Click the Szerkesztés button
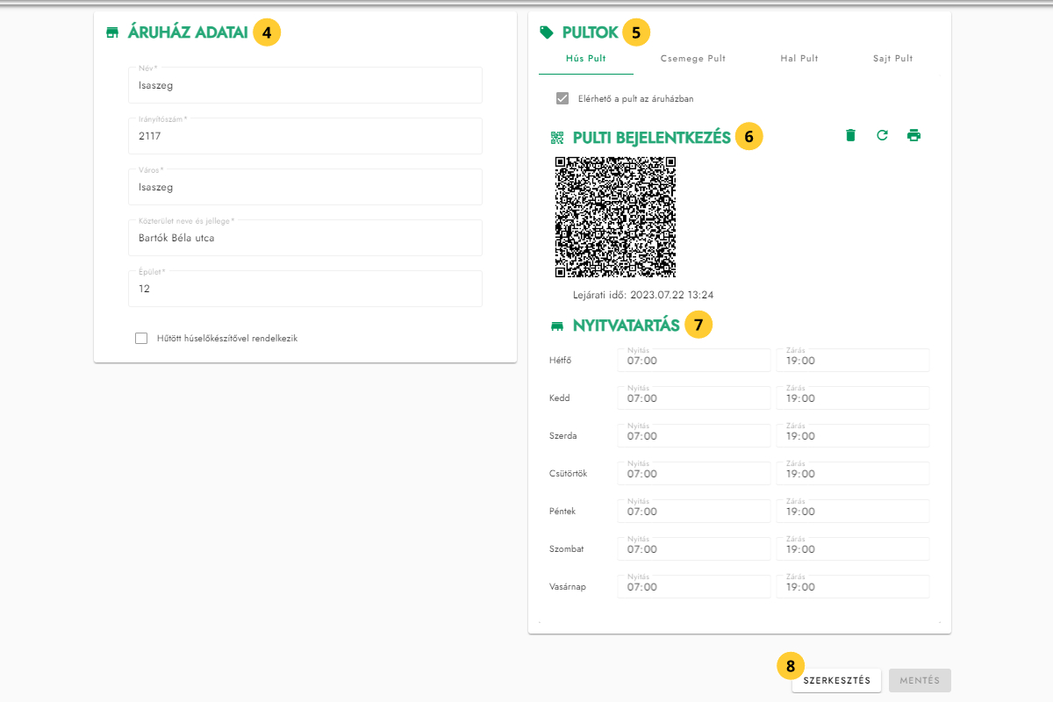 click(x=836, y=680)
